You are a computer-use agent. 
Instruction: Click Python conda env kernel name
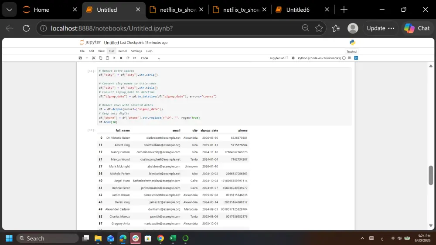(319, 58)
